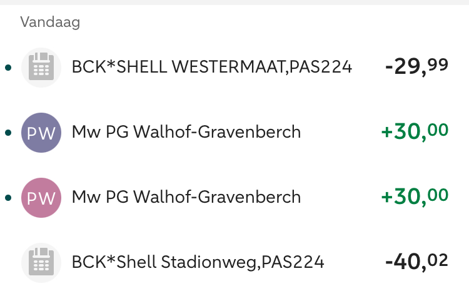
Task: Click the +30,00 amount in the pink PW row
Action: tap(415, 197)
